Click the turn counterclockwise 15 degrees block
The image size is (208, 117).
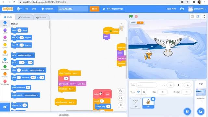[22, 45]
